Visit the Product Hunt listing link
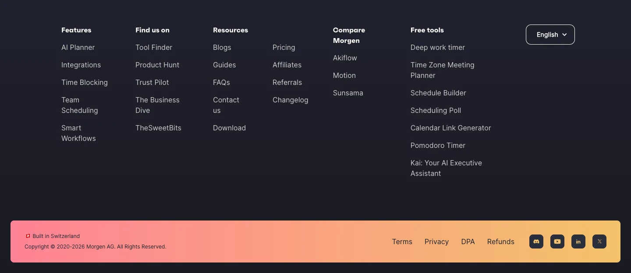The width and height of the screenshot is (631, 273). click(x=157, y=65)
